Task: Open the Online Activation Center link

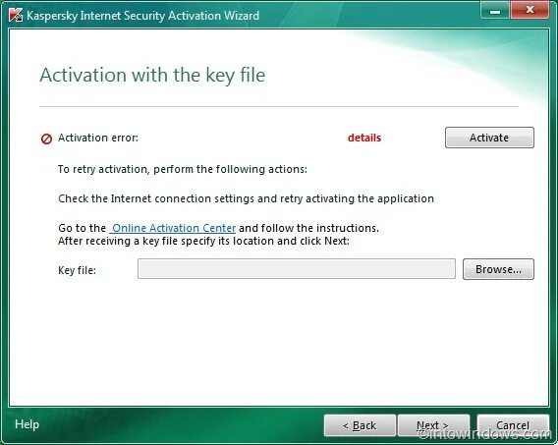Action: pyautogui.click(x=173, y=228)
